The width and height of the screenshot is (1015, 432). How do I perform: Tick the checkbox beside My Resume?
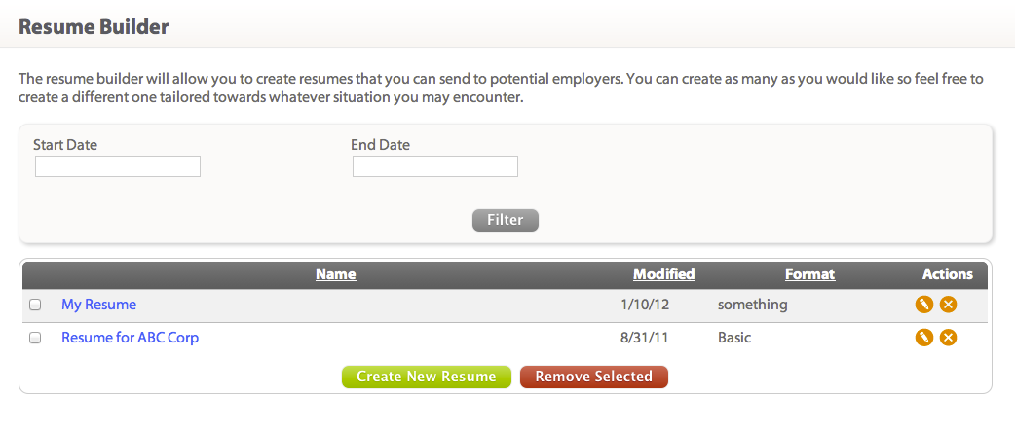pyautogui.click(x=35, y=305)
